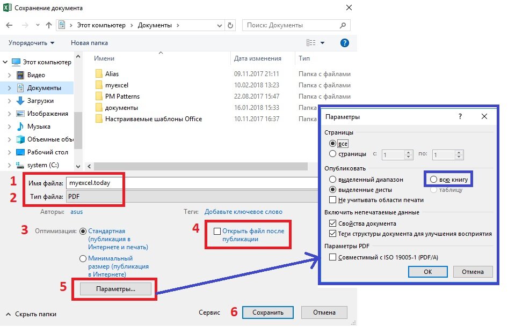Sort by the Тип column header
The width and height of the screenshot is (508, 335).
point(304,58)
